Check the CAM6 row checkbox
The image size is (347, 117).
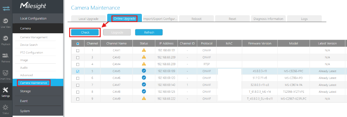tap(78, 78)
